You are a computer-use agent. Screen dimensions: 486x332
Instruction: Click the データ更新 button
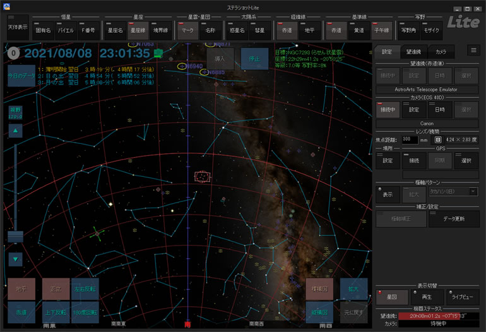(x=453, y=219)
